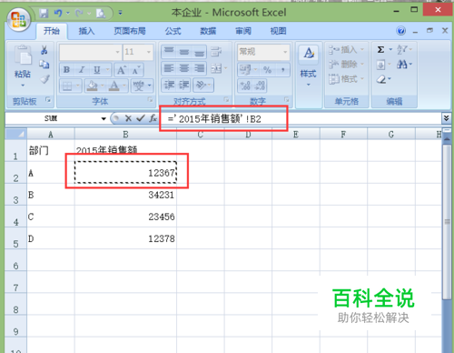Toggle bold formatting
Screen dimensions: 454x353
pyautogui.click(x=66, y=70)
